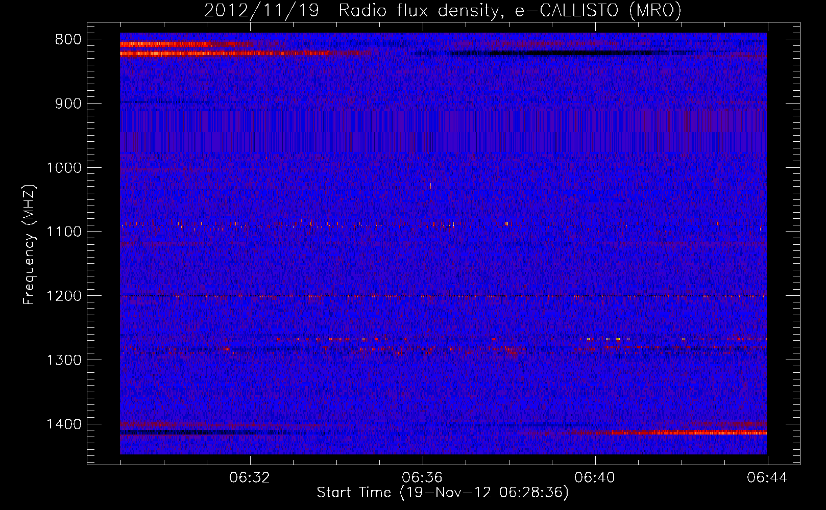This screenshot has width=826, height=510.
Task: Click the 06:36 time tick label
Action: coord(422,478)
